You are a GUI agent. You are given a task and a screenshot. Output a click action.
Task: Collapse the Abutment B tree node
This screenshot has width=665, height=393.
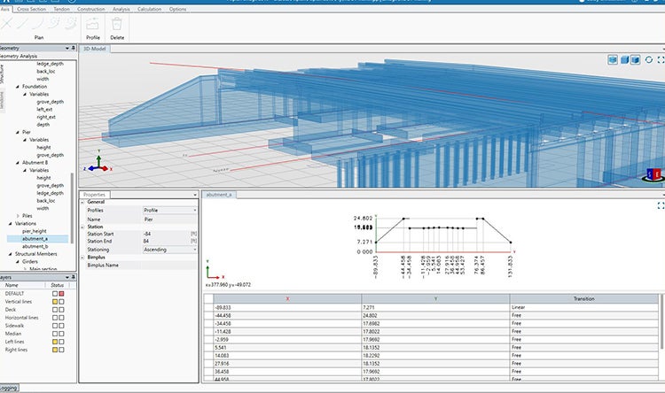(18, 163)
